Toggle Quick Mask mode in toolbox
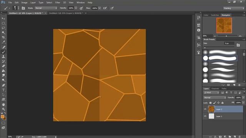This screenshot has height=138, width=246. point(3,123)
